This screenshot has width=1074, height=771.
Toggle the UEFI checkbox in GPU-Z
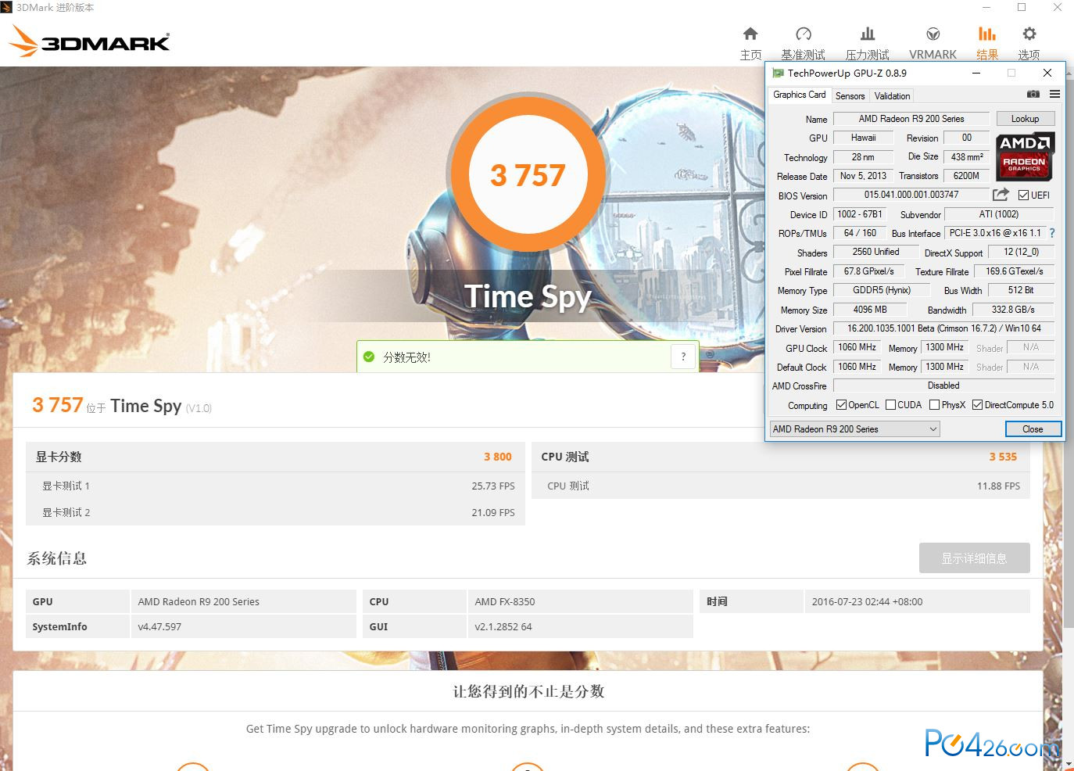tap(1023, 195)
